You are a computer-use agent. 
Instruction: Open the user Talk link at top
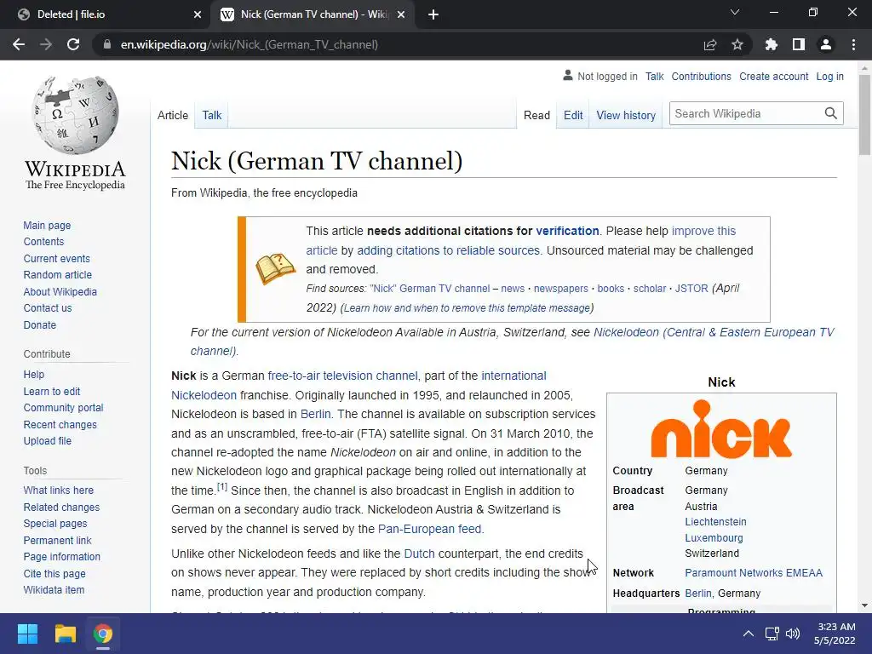pos(654,76)
